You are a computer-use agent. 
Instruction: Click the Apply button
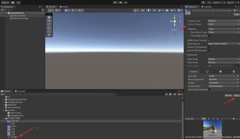click(x=236, y=95)
